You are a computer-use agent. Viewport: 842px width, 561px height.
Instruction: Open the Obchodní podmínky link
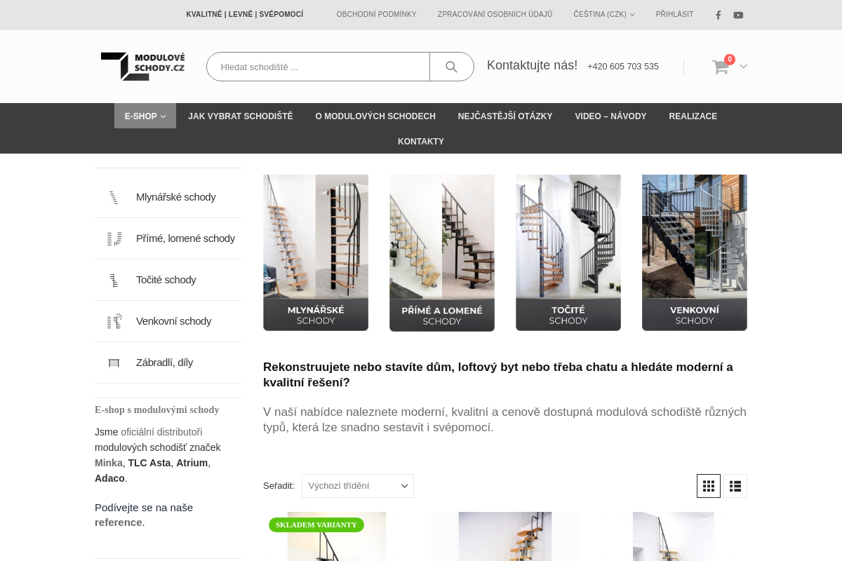pos(376,15)
